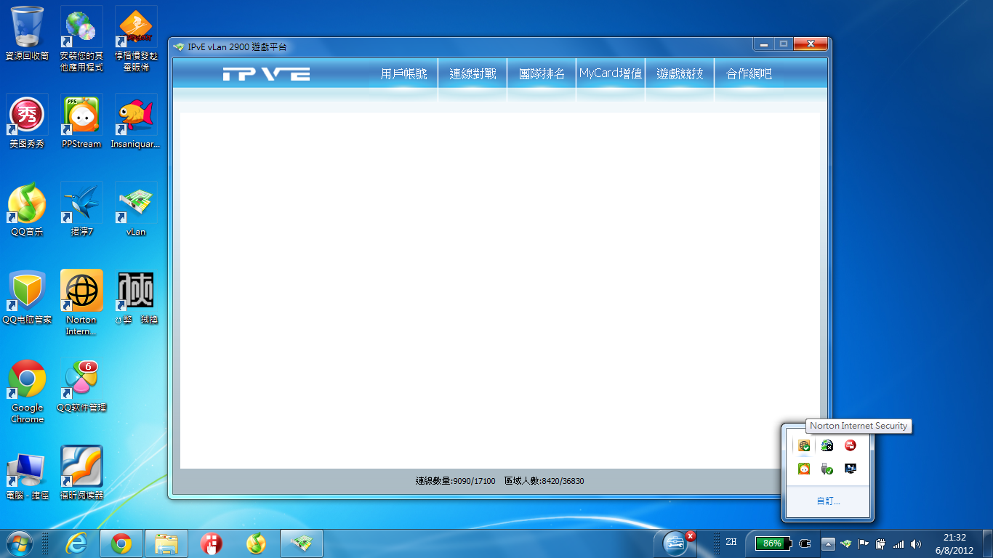Select the black-and-white Chinese character desktop shortcut
Screen dimensions: 993x558
[x=136, y=298]
